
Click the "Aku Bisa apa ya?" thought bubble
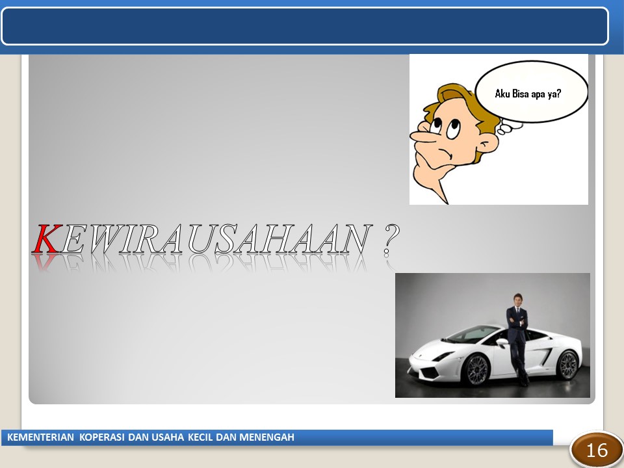pyautogui.click(x=531, y=92)
